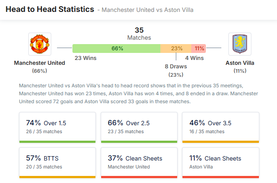277x183 pixels.
Task: Click the head to head summary paragraph
Action: coord(138,93)
